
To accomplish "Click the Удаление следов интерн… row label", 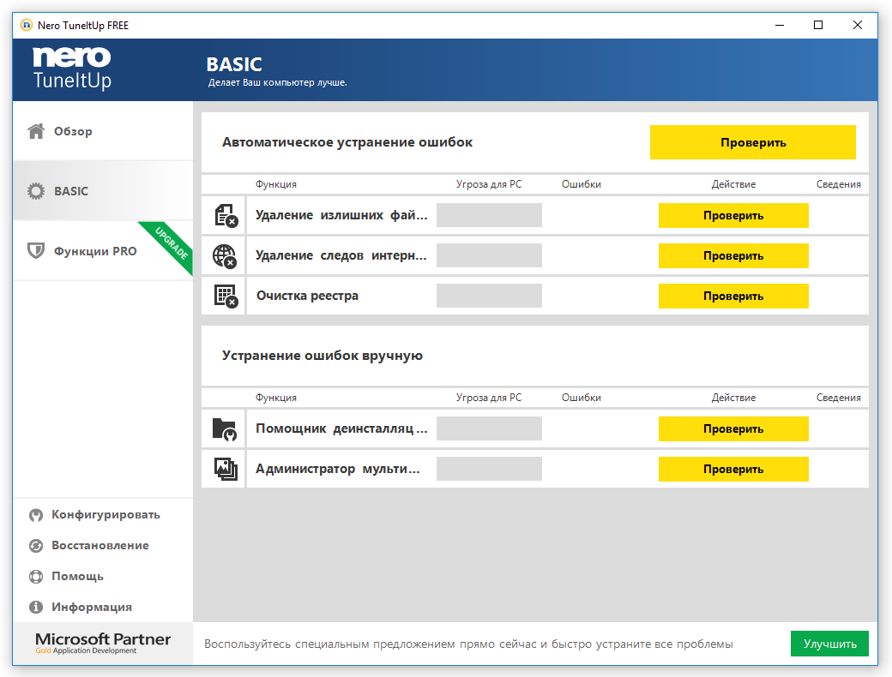I will click(341, 255).
